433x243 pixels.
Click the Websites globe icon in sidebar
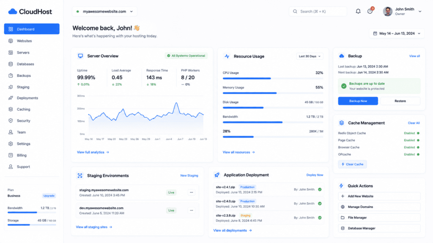(11, 41)
